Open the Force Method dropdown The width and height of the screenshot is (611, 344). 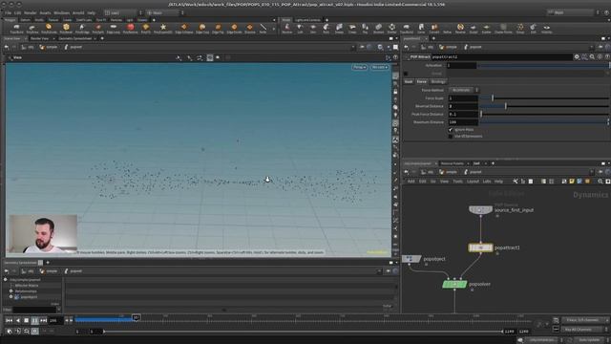pos(463,90)
